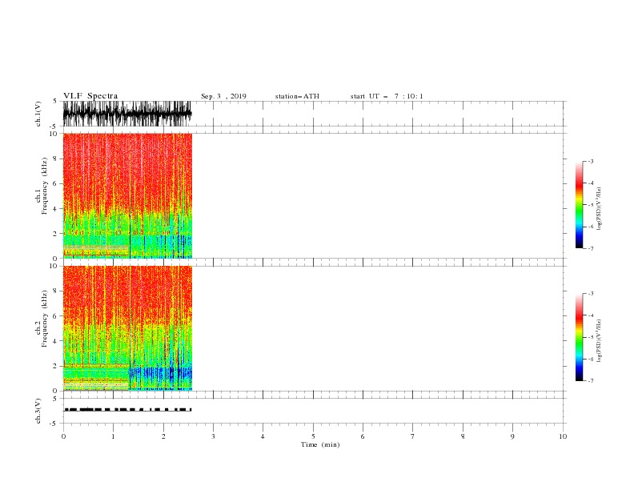Viewport: 634px width, 490px height.
Task: Click the 'ch.3(V)' axis label
Action: coord(38,411)
